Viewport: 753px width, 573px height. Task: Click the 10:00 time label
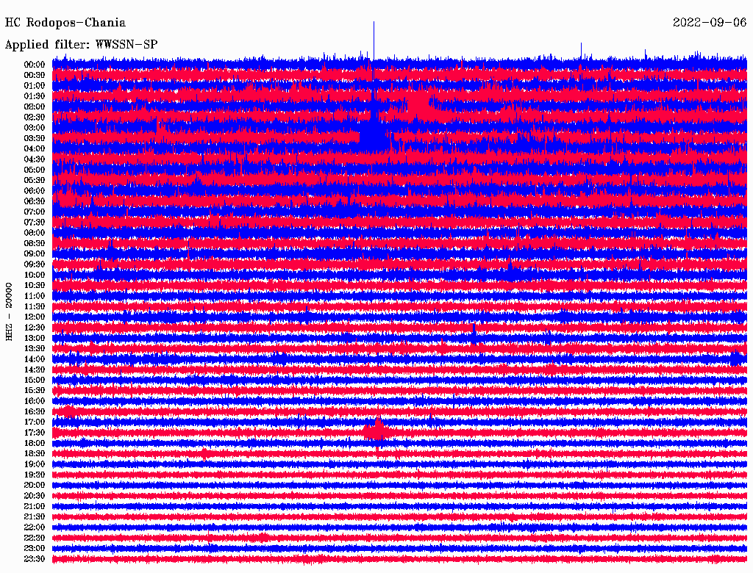(x=34, y=275)
